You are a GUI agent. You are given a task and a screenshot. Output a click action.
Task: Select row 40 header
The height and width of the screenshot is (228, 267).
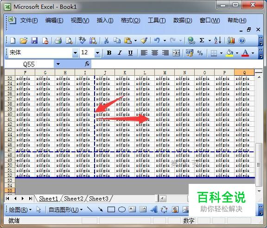point(10,114)
